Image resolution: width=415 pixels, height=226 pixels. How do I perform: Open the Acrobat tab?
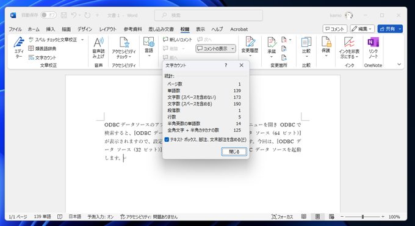pyautogui.click(x=239, y=29)
